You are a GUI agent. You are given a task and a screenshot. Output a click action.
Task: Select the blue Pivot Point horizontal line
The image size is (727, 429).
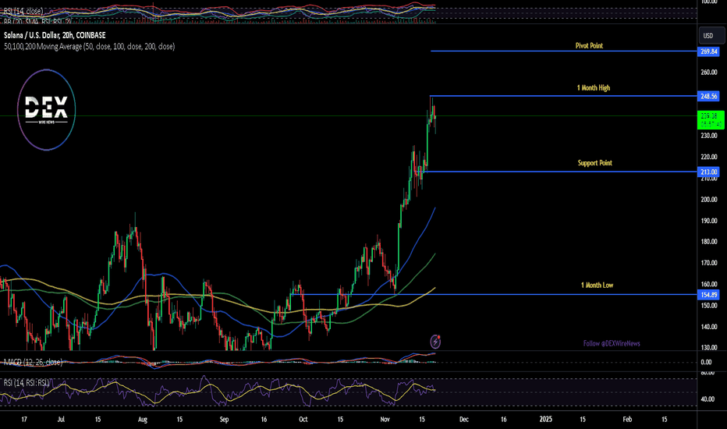(564, 51)
